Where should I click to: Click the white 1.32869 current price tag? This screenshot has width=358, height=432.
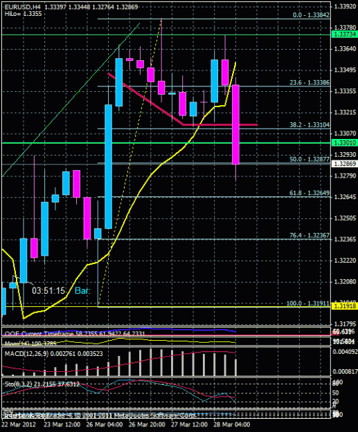click(x=344, y=164)
